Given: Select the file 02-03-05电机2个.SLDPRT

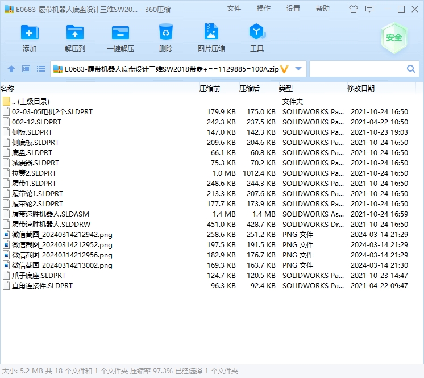Looking at the screenshot, I should click(x=52, y=111).
